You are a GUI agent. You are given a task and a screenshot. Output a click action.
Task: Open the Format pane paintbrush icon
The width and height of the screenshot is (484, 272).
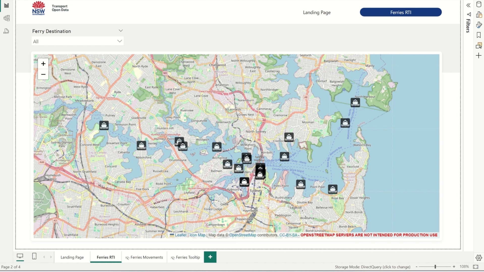tap(479, 25)
